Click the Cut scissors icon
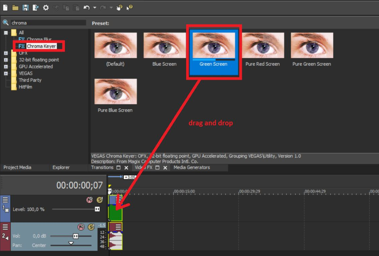This screenshot has width=379, height=256. pyautogui.click(x=56, y=7)
